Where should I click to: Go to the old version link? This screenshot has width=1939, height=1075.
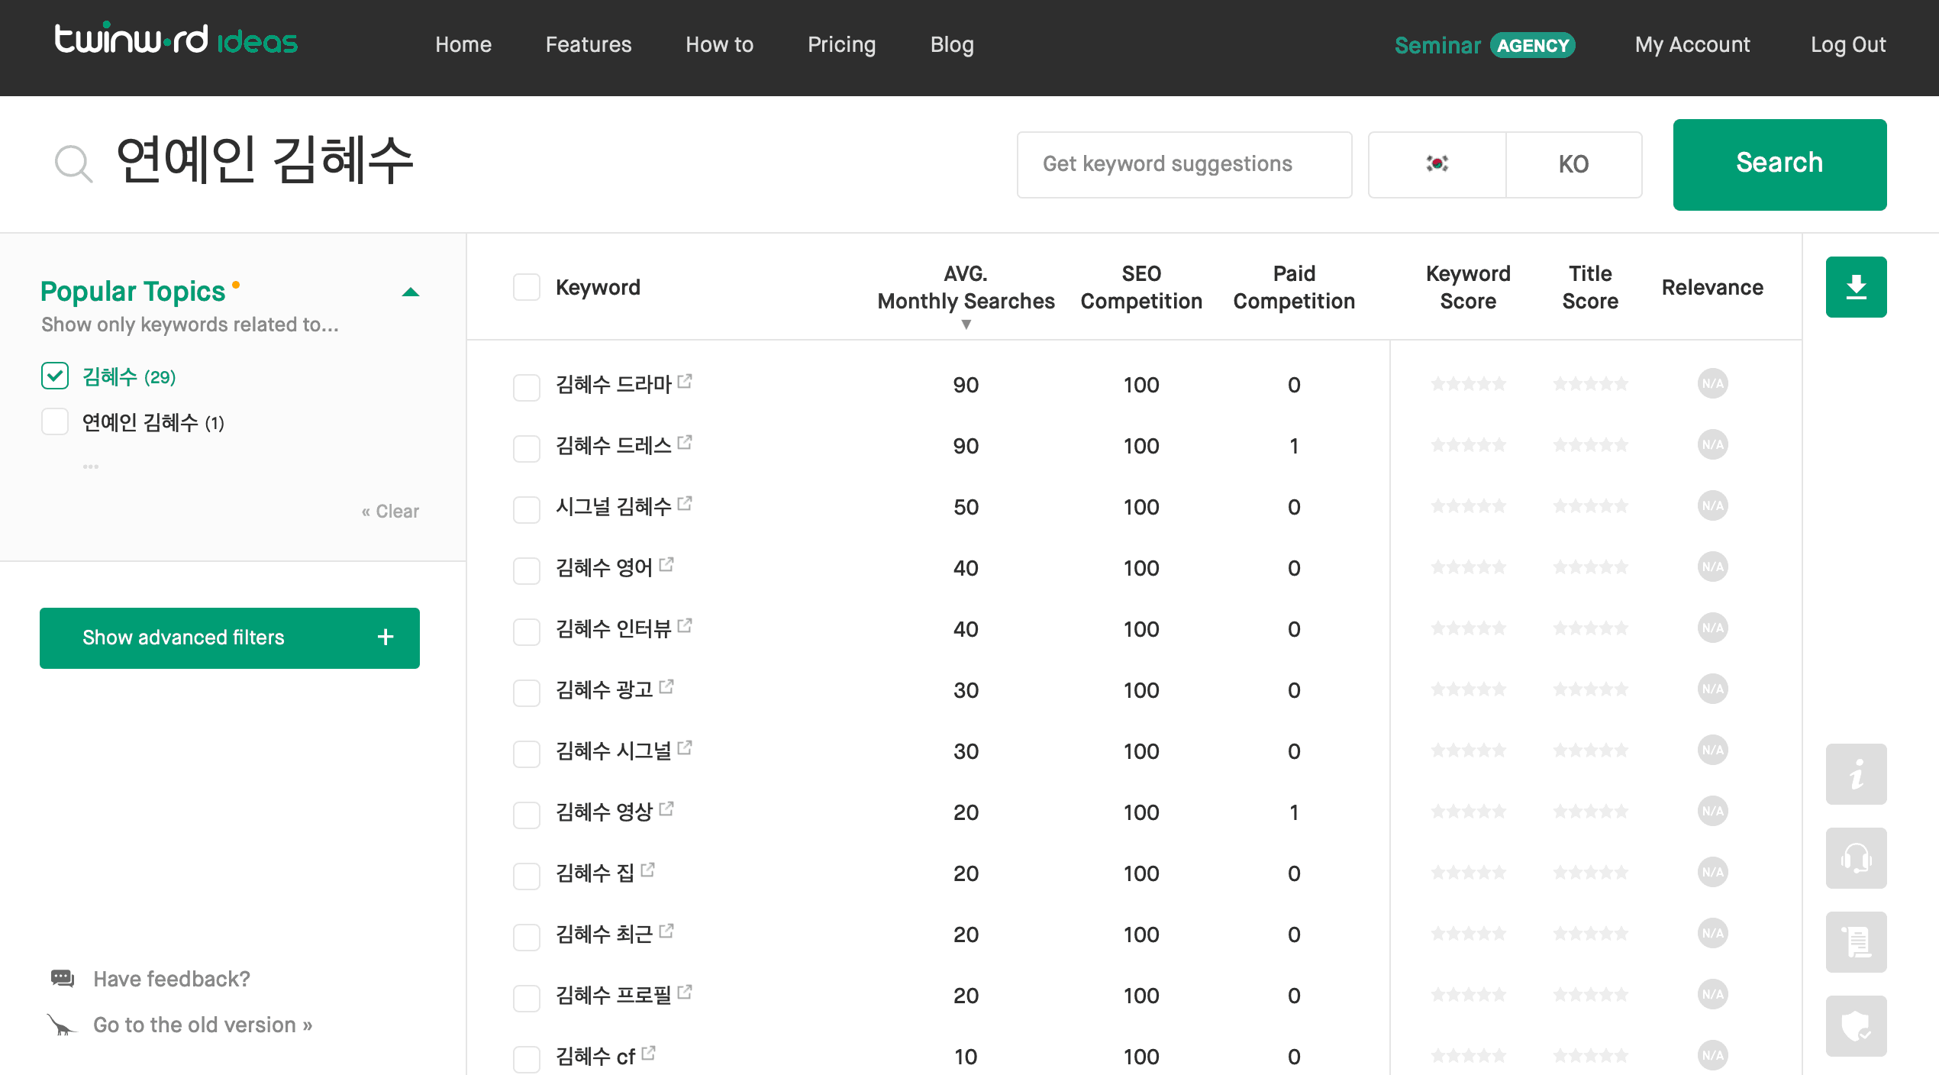coord(202,1025)
